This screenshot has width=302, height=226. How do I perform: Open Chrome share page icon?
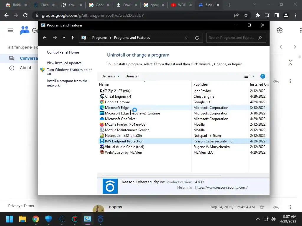pos(237,15)
